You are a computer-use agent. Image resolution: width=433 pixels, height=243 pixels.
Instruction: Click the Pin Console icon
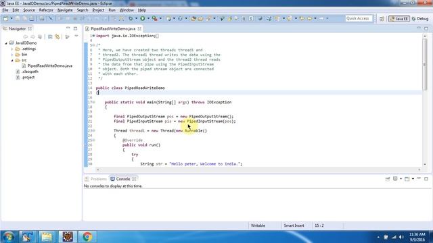coord(388,179)
